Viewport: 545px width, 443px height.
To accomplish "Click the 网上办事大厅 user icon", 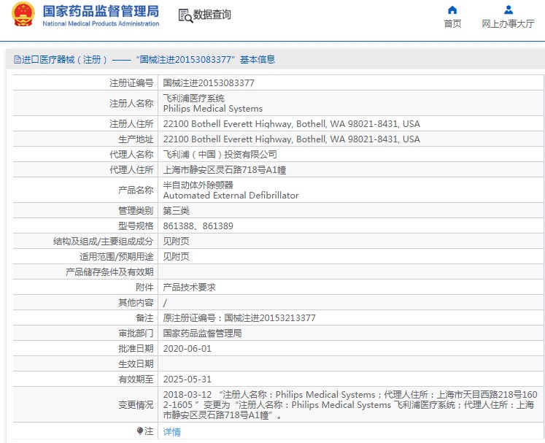I will click(509, 9).
